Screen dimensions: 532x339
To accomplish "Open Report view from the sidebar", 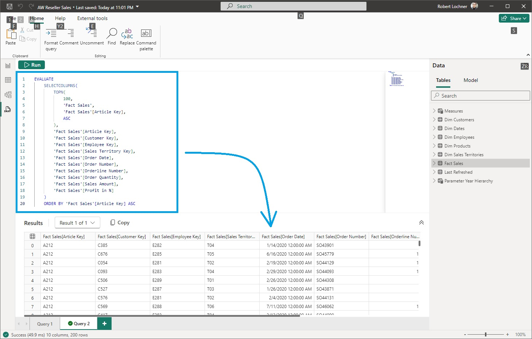I will [x=8, y=65].
